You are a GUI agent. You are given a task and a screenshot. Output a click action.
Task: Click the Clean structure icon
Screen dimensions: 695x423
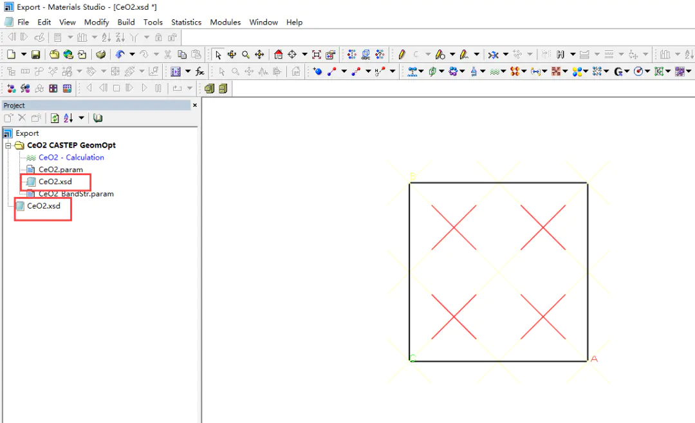pos(494,55)
